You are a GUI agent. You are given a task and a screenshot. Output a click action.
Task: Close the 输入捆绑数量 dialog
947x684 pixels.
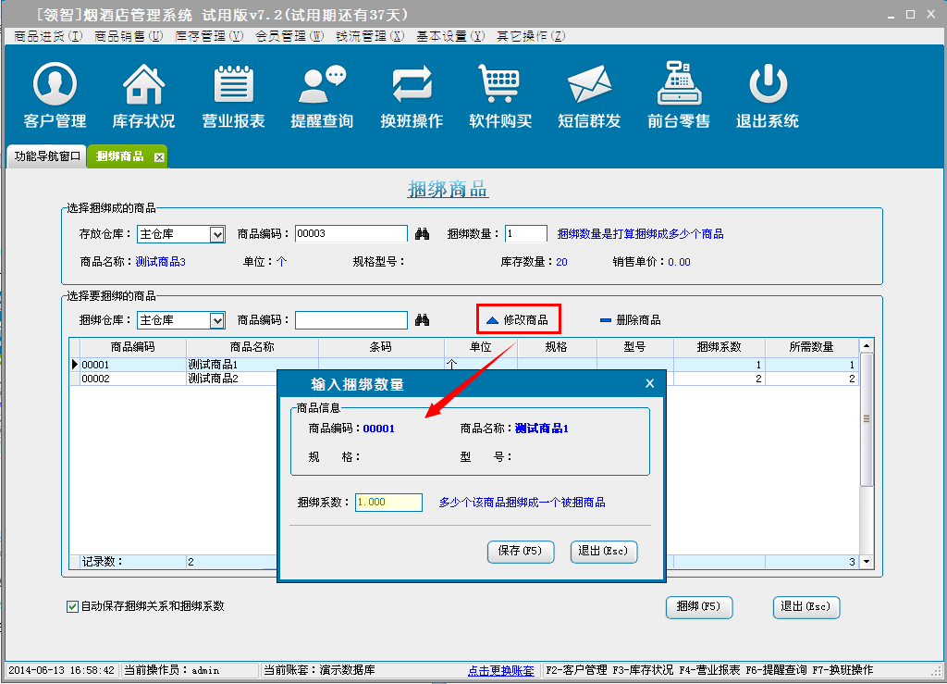pos(649,383)
